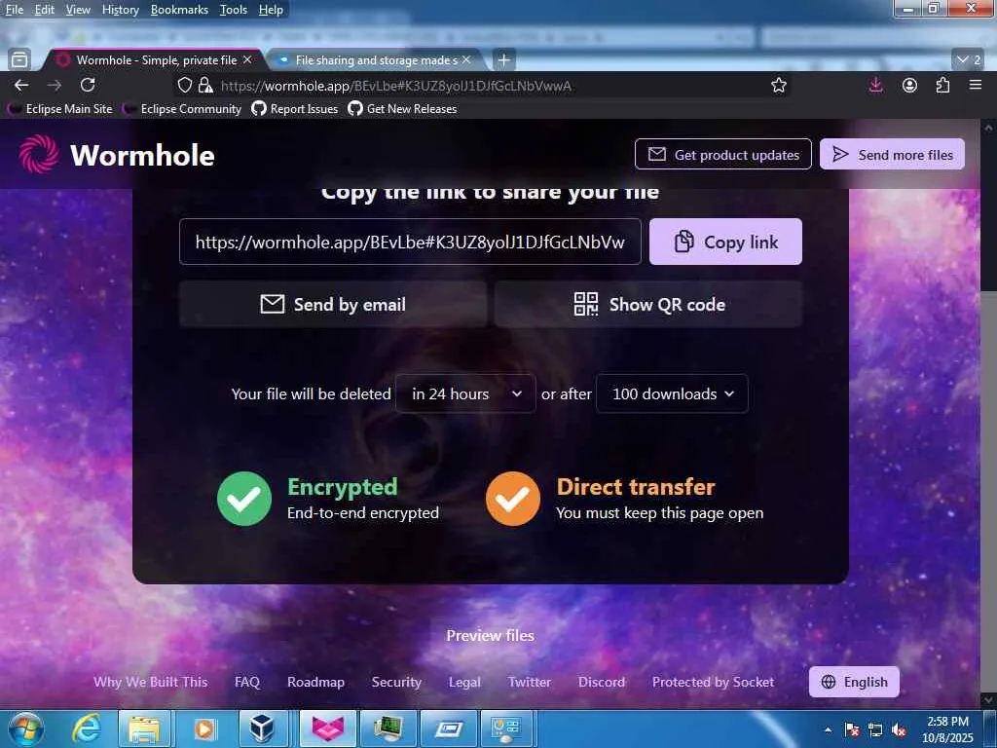Go back using the browser back arrow

(21, 86)
